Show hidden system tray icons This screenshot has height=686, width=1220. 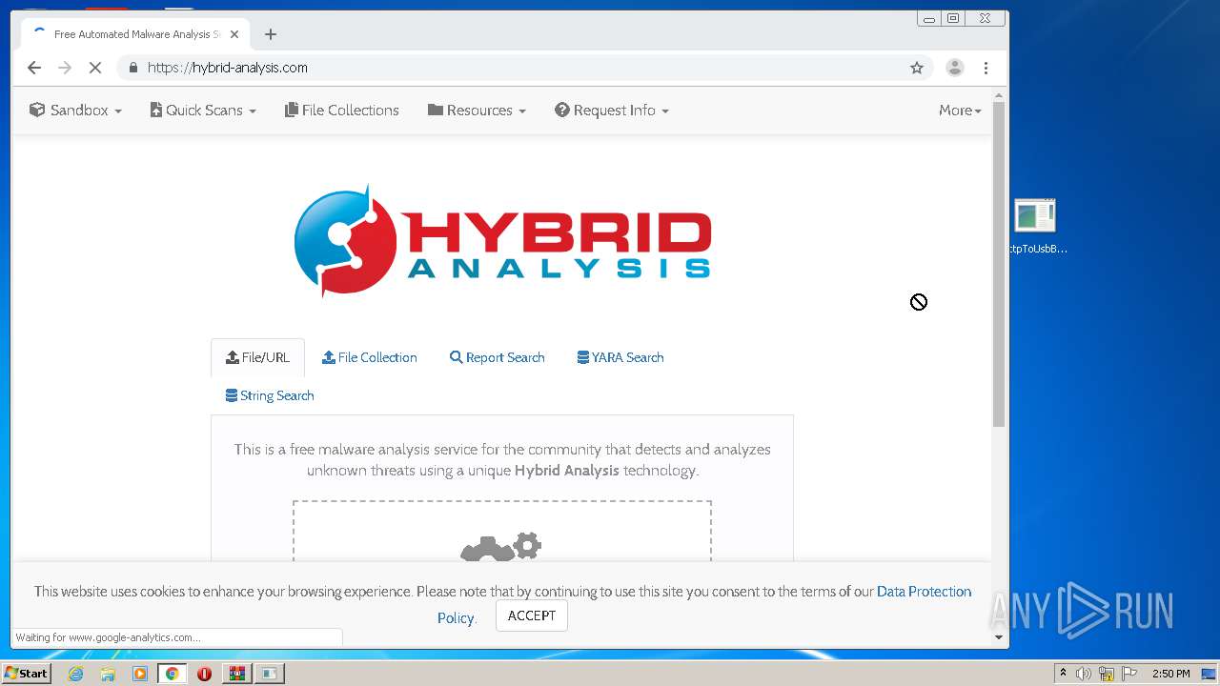tap(1063, 674)
